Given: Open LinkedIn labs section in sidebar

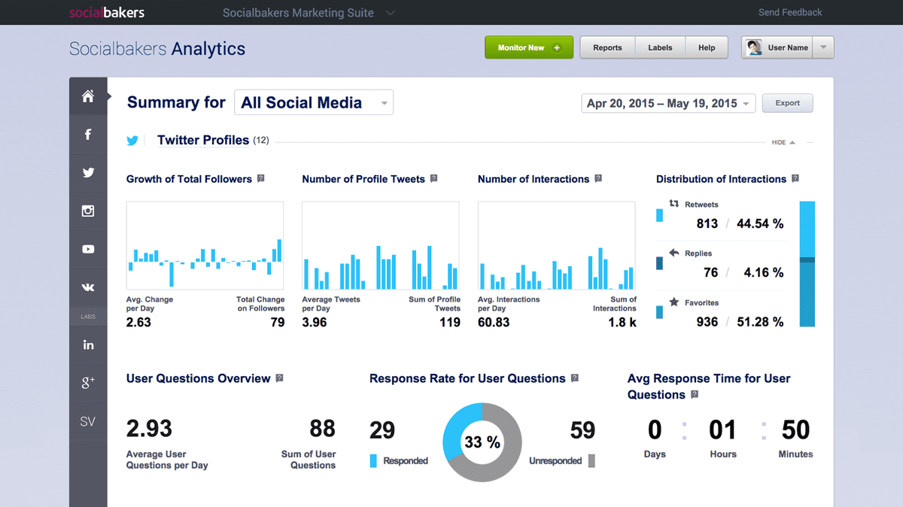Looking at the screenshot, I should click(88, 345).
